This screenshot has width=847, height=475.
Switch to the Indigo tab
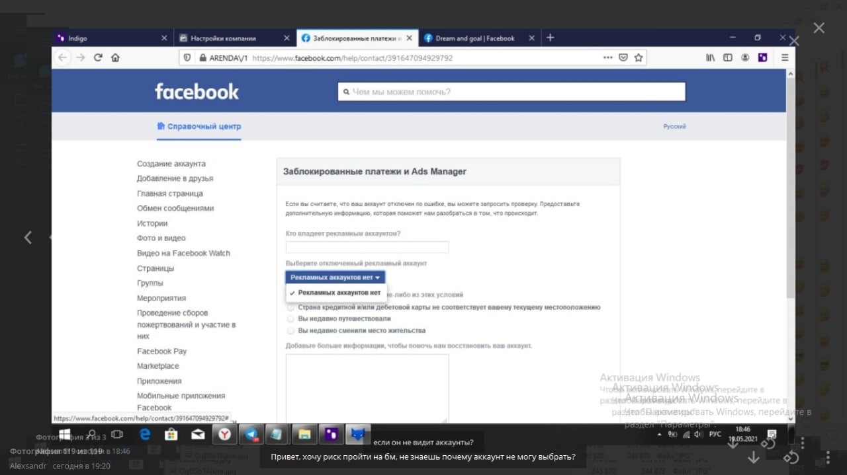[x=112, y=38]
